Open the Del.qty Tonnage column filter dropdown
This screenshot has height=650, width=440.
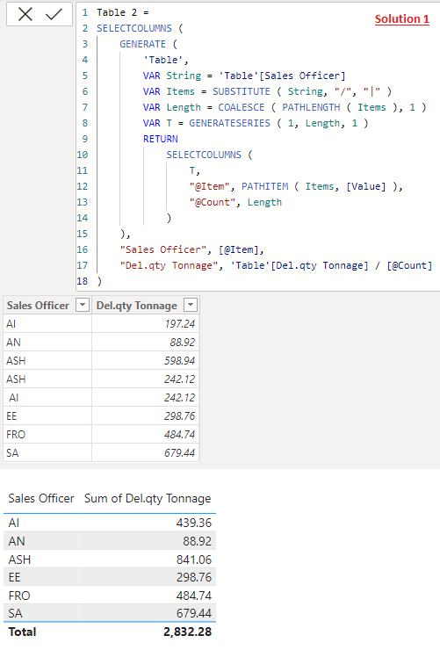coord(191,305)
